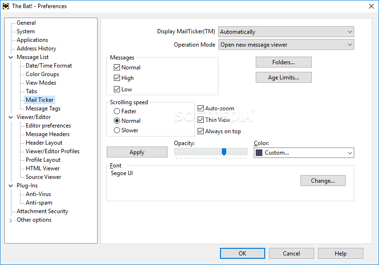Image resolution: width=379 pixels, height=265 pixels.
Task: Click the Opacity slider handle
Action: 224,152
